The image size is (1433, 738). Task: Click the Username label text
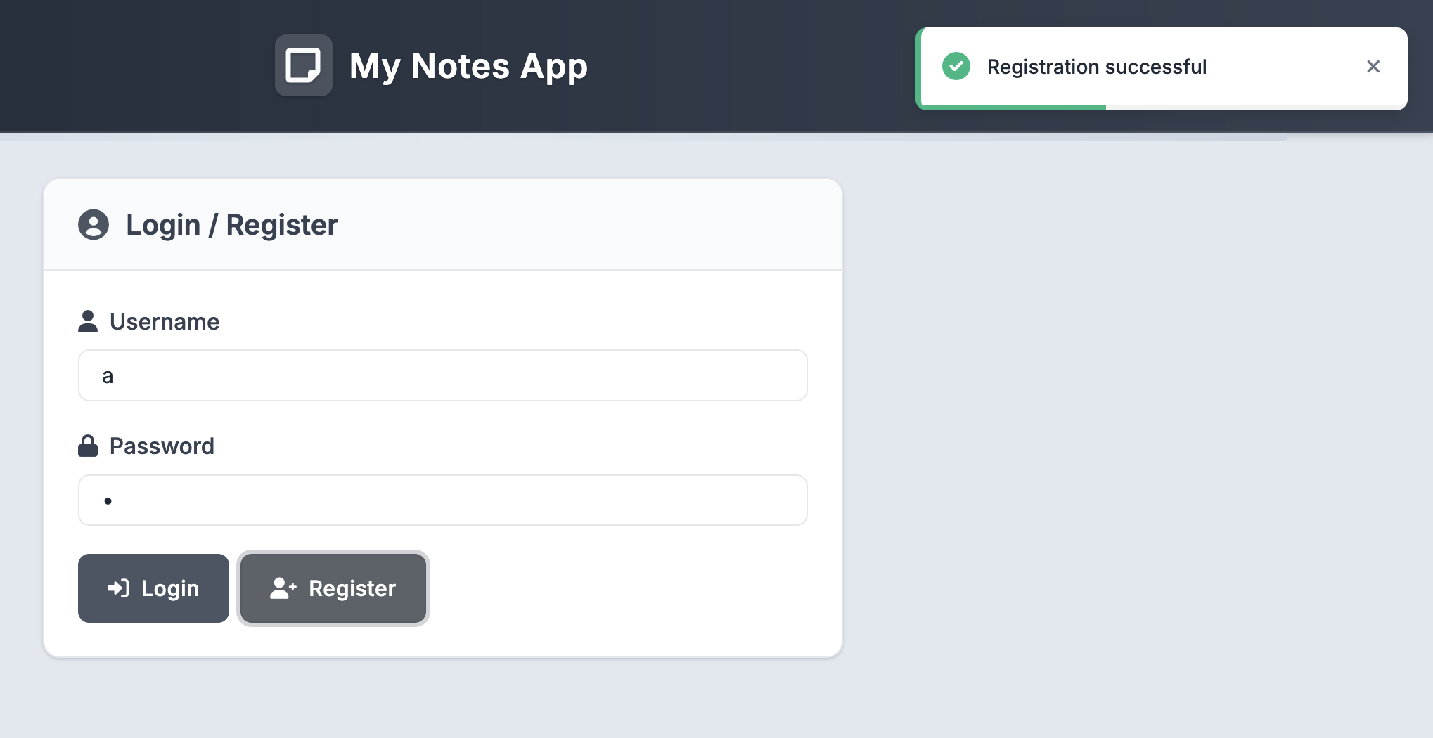pyautogui.click(x=165, y=321)
